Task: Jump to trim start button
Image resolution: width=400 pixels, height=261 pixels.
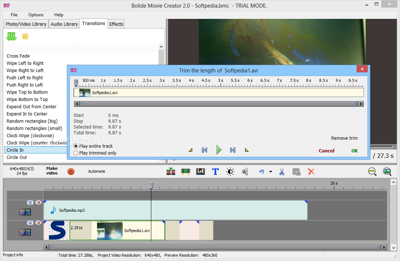Action: pyautogui.click(x=205, y=150)
